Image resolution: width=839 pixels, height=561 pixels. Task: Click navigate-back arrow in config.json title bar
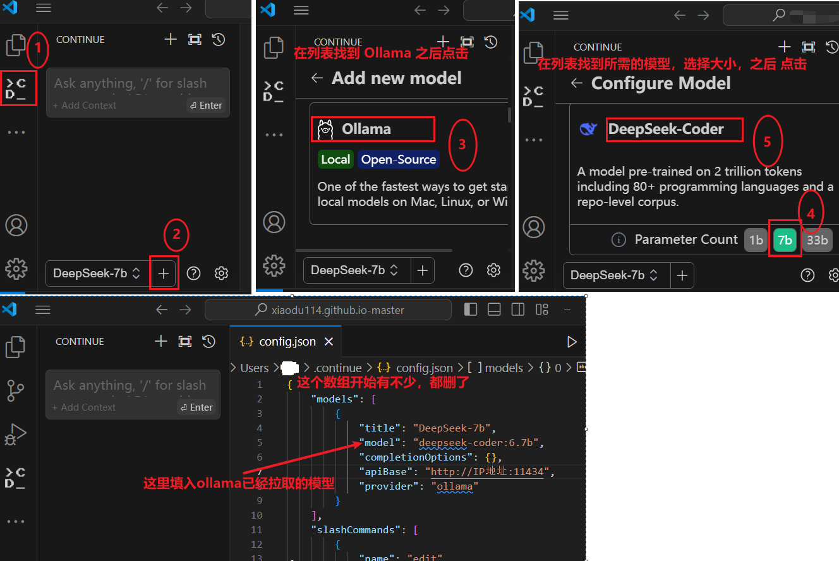(x=162, y=310)
